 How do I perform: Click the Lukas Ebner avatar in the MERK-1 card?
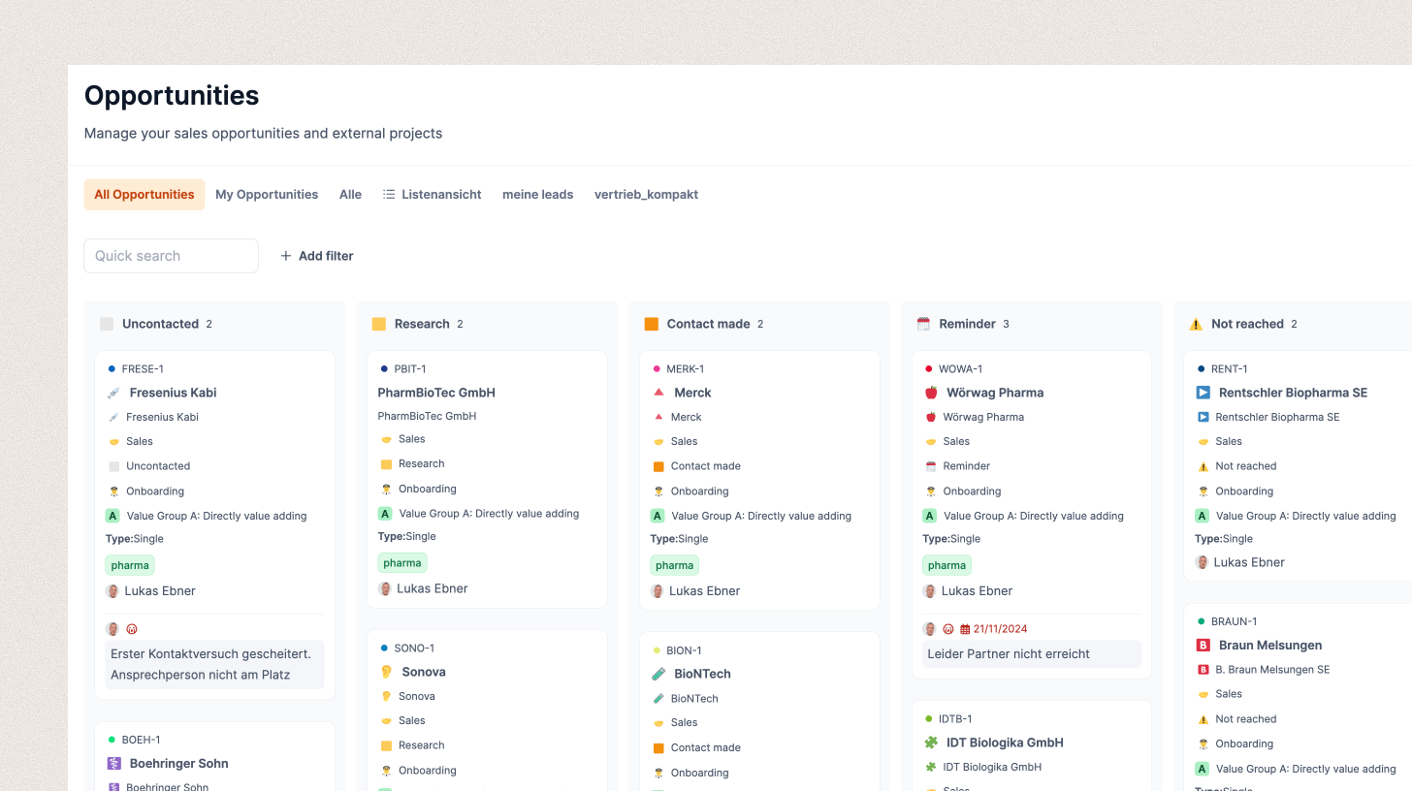pyautogui.click(x=658, y=591)
